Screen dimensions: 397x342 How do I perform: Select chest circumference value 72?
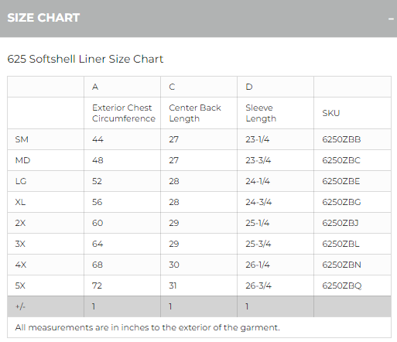point(97,286)
